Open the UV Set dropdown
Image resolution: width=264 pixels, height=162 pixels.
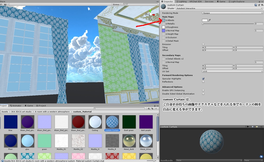[x=233, y=71]
